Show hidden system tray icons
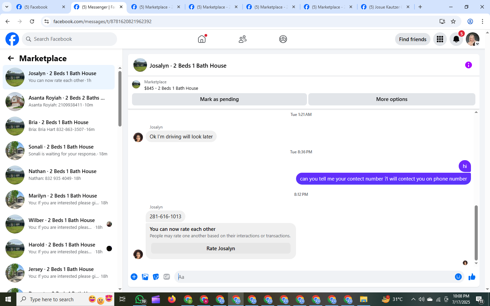Image resolution: width=490 pixels, height=306 pixels. [x=413, y=299]
